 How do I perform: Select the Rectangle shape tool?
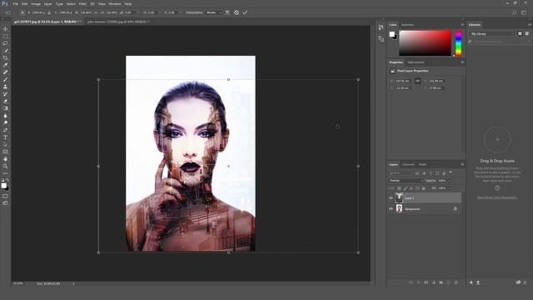[5, 152]
